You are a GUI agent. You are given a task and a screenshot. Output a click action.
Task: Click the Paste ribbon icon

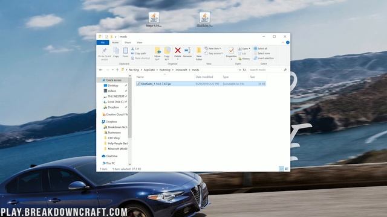point(125,52)
